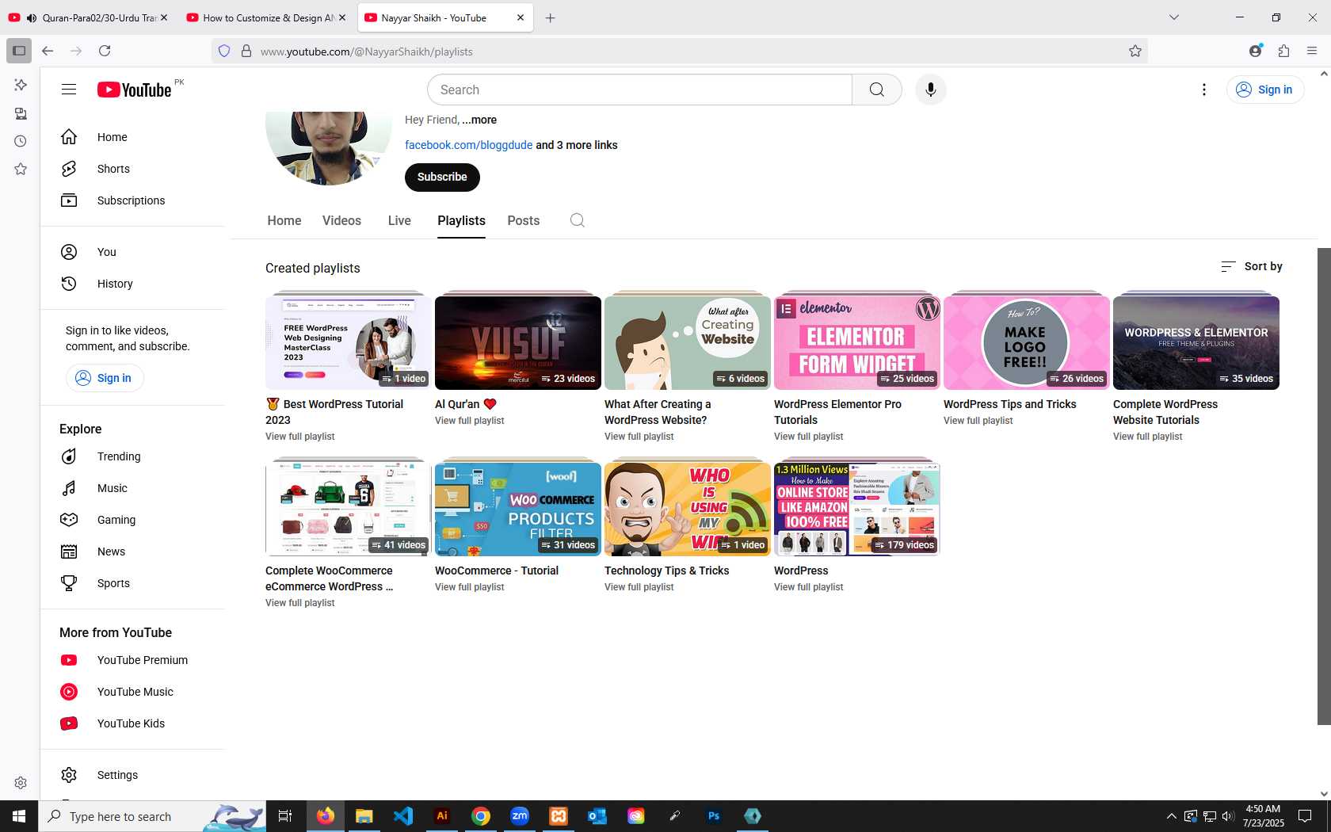Click the YouTube logo
Image resolution: width=1331 pixels, height=832 pixels.
[x=135, y=90]
